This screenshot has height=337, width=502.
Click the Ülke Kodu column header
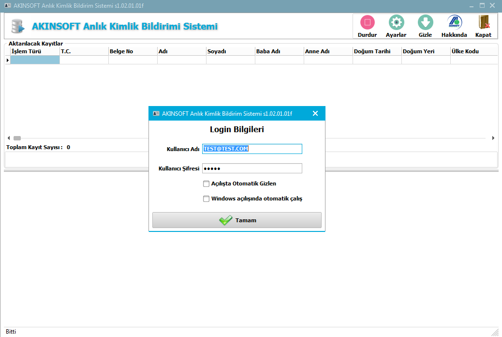pos(474,51)
